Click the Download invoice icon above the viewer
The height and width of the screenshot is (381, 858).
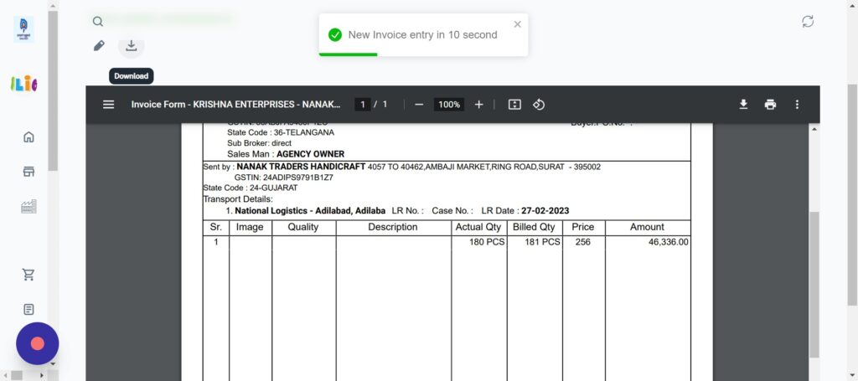point(132,46)
